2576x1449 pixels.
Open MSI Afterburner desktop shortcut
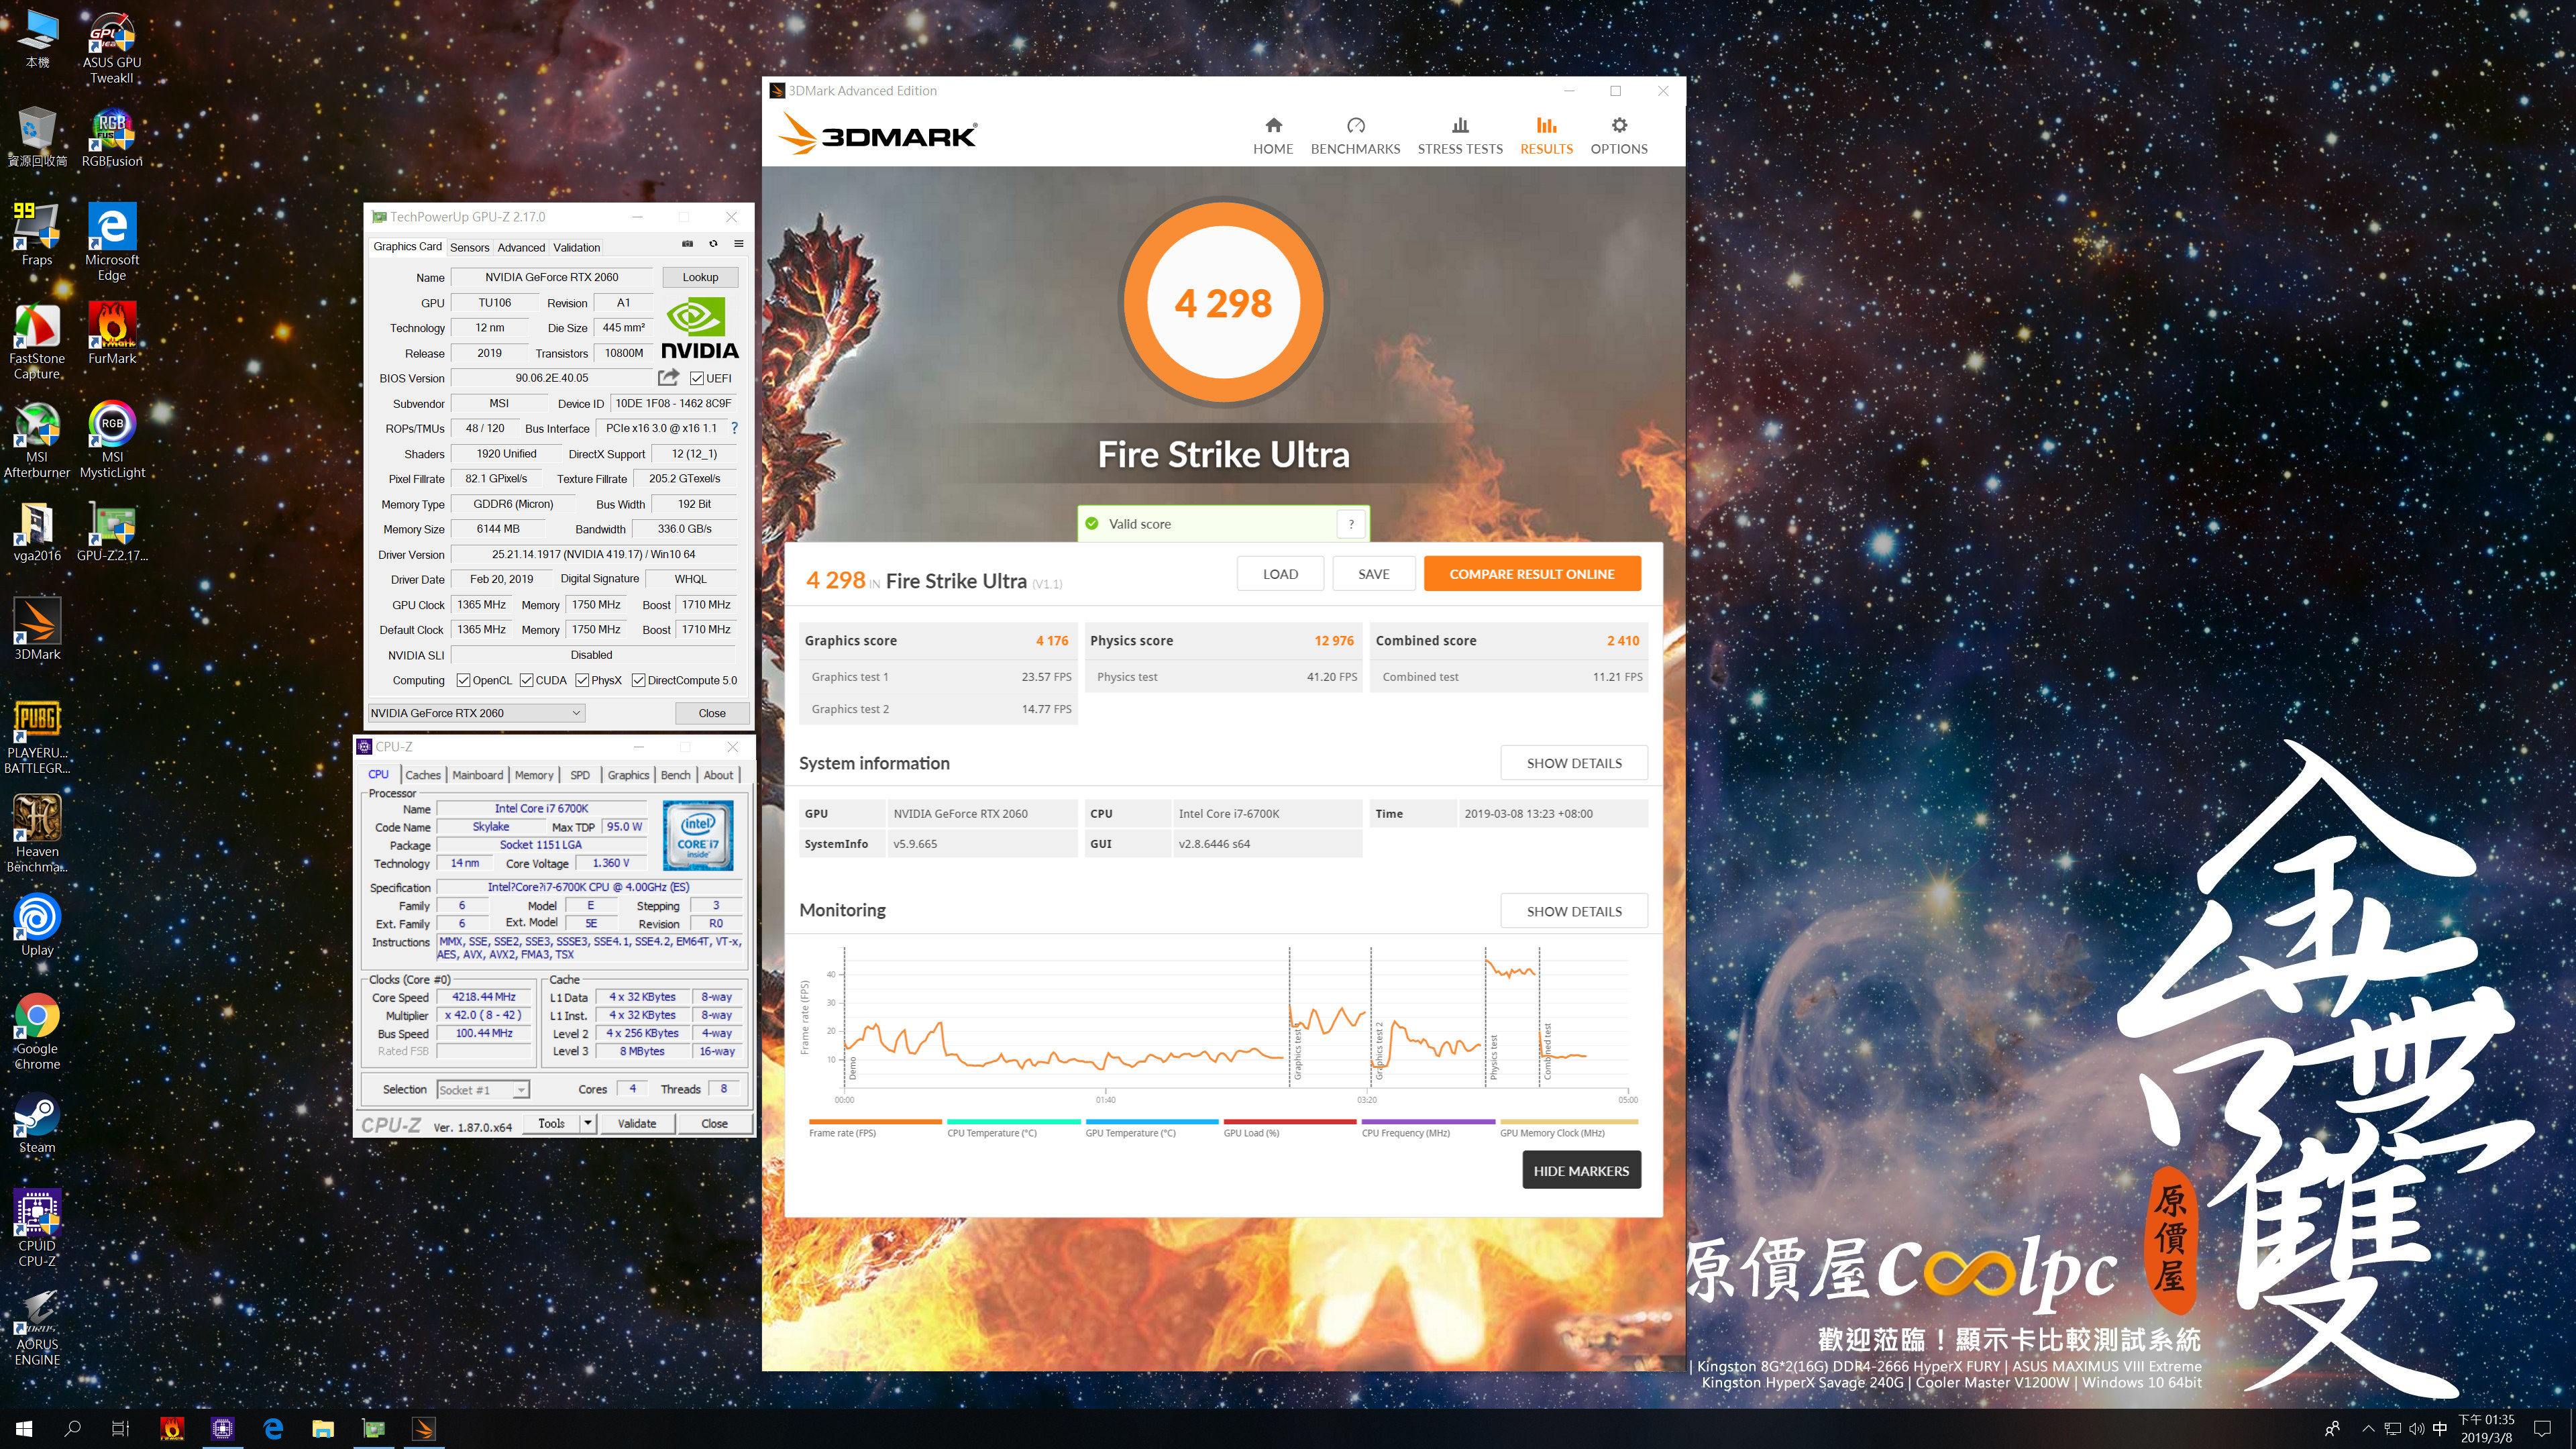[37, 440]
